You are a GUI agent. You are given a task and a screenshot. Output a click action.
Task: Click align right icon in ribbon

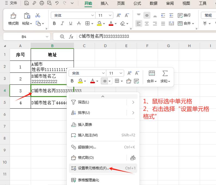[x=155, y=24]
